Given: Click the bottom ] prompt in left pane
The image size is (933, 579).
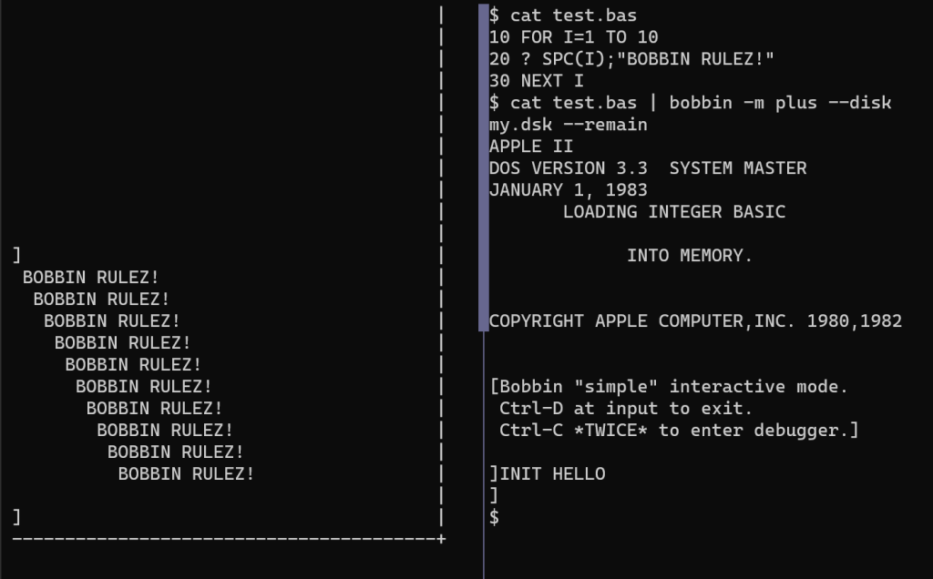Looking at the screenshot, I should tap(16, 517).
